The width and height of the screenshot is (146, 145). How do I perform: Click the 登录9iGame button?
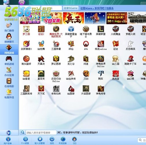click(x=71, y=8)
